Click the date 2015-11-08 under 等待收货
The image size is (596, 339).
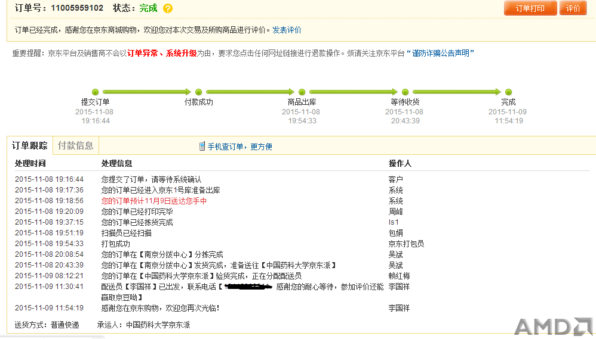point(404,112)
